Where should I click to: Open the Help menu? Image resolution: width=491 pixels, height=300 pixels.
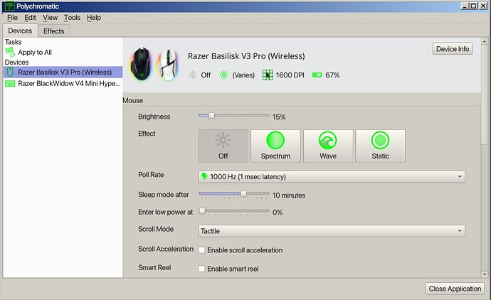pos(94,18)
